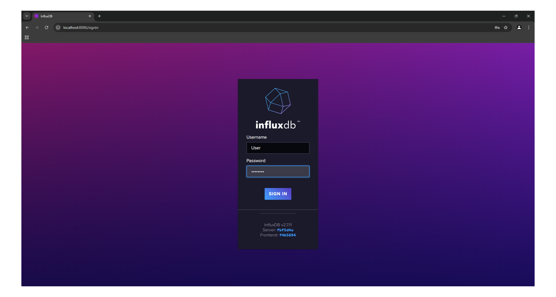View site information icon in address bar
The image size is (556, 297).
58,28
